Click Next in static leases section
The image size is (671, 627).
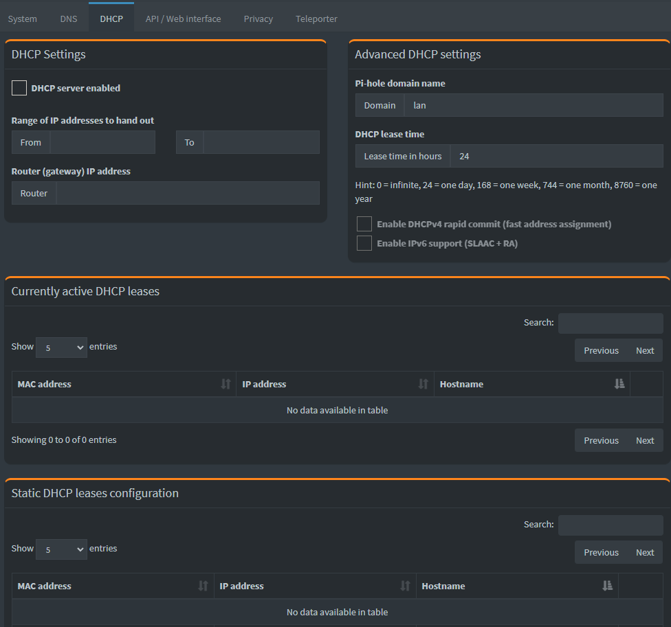pyautogui.click(x=645, y=552)
